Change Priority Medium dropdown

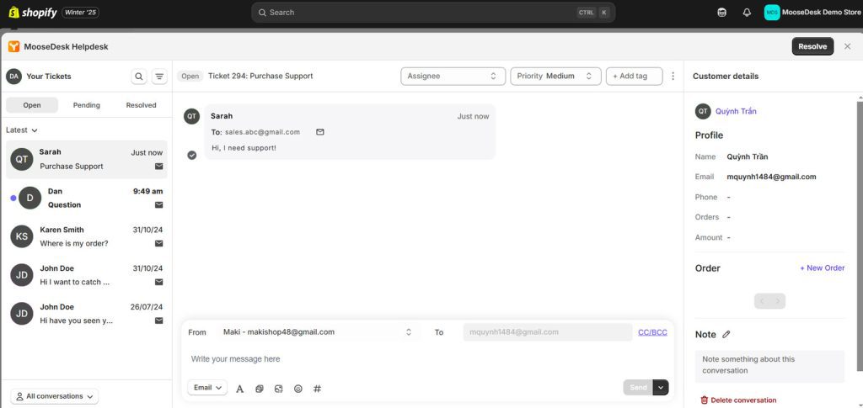555,77
